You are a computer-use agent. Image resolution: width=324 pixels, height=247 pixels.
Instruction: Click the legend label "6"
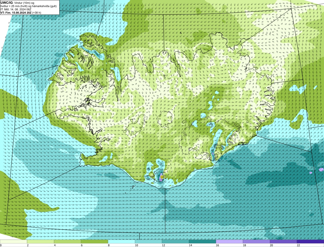[82, 245]
